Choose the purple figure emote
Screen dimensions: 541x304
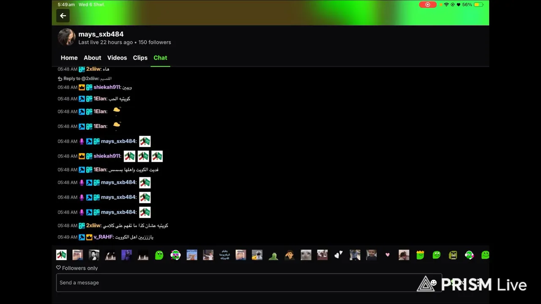point(126,255)
